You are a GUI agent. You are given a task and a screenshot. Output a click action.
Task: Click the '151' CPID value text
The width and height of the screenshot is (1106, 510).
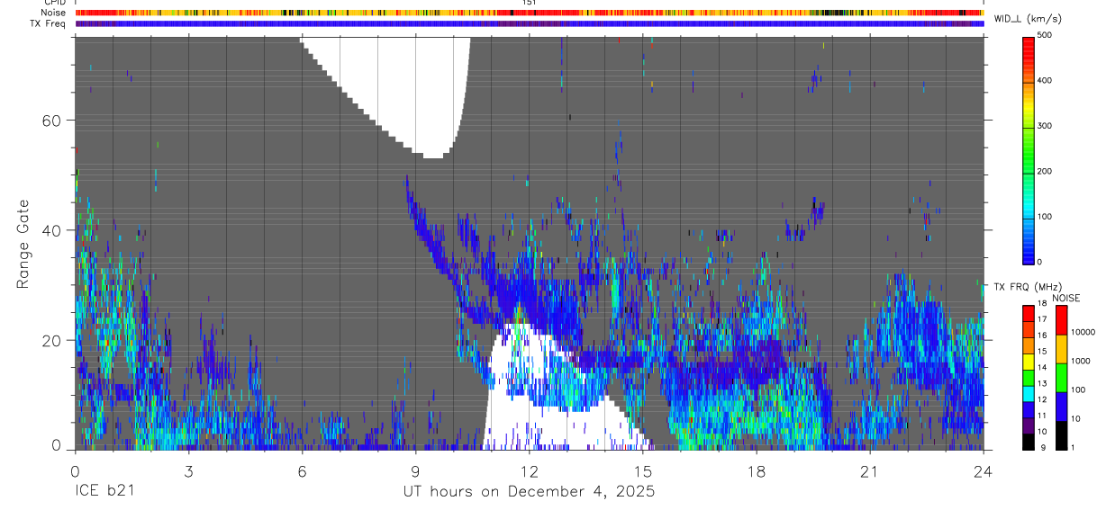coord(530,3)
